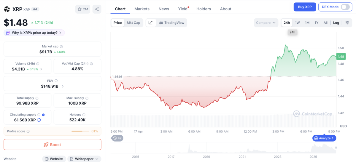356x162 pixels.
Task: Click the FDV info icon
Action: click(x=56, y=81)
